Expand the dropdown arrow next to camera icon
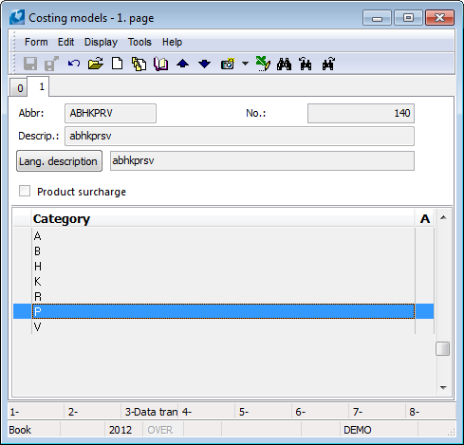Viewport: 464px width, 445px height. [245, 64]
